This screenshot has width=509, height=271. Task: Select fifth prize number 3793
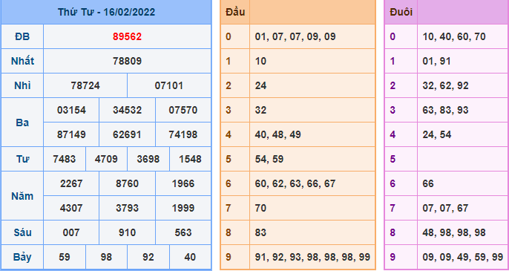128,208
